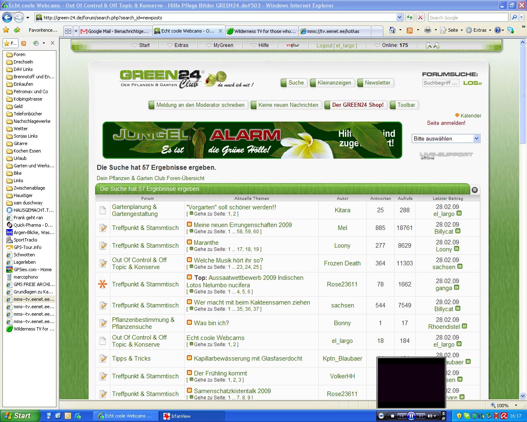The image size is (527, 422).
Task: Click the Print icon in command bar
Action: point(428,30)
